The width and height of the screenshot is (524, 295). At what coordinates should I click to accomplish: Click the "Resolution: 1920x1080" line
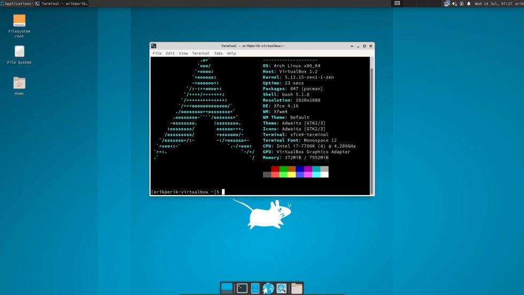(291, 100)
